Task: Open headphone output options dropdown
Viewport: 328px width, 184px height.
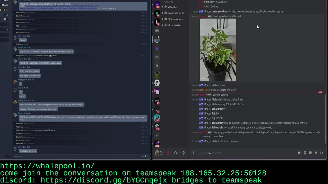Action: [x=179, y=153]
